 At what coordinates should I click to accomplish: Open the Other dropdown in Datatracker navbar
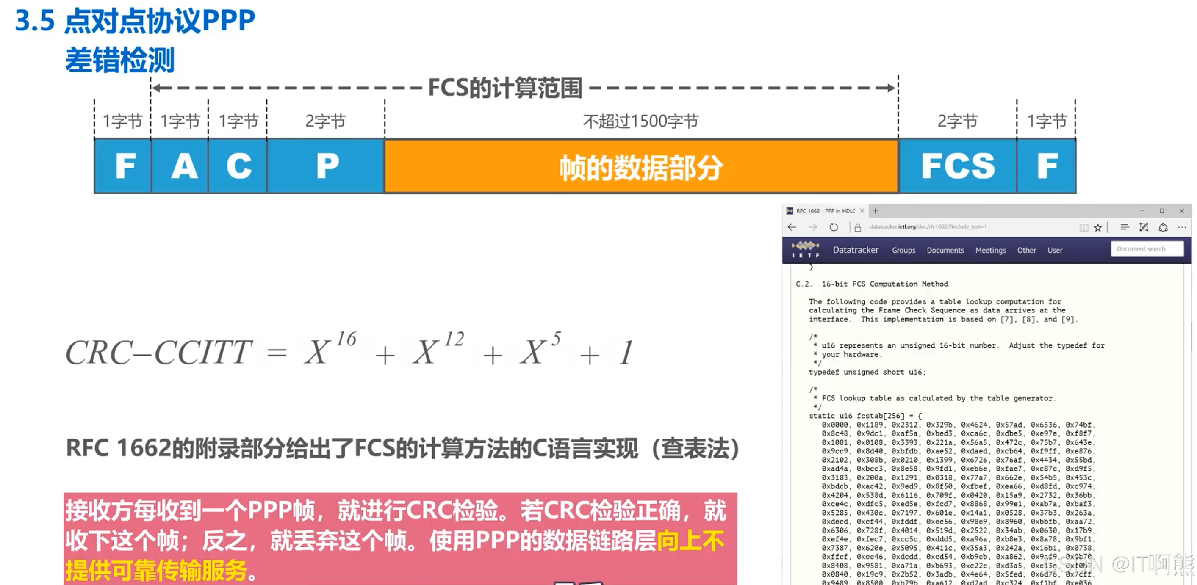coord(1026,250)
